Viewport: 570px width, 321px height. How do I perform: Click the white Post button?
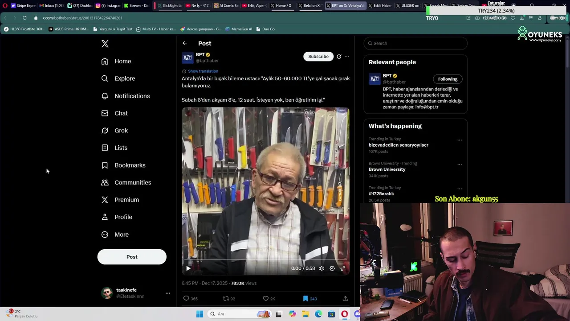coord(132,257)
